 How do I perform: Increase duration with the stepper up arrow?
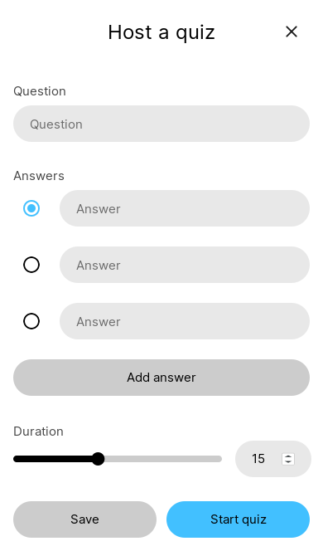pyautogui.click(x=288, y=456)
